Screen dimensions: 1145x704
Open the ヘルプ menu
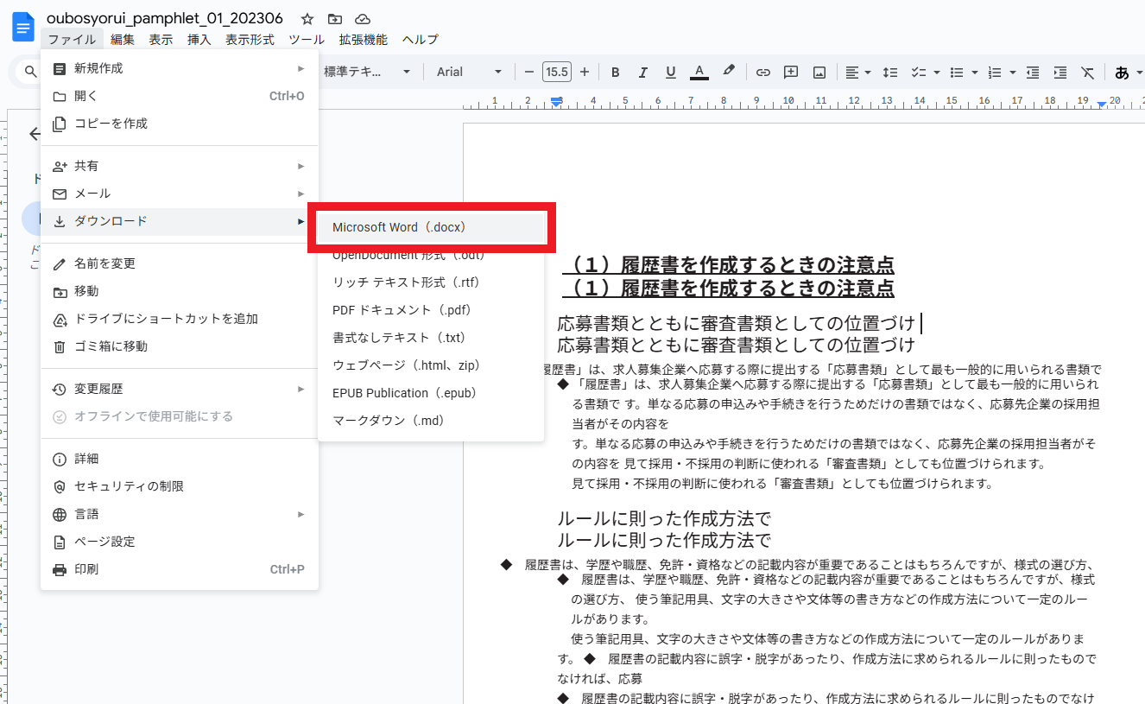click(421, 39)
